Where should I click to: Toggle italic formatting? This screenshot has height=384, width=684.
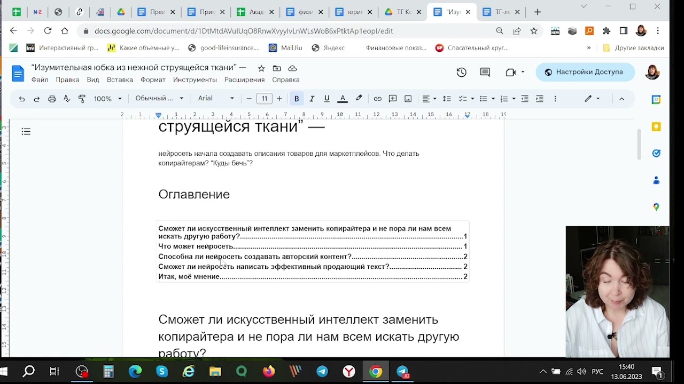coord(312,99)
